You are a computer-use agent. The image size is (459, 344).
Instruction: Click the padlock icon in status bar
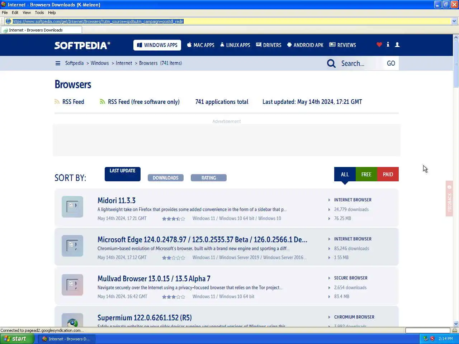(x=455, y=330)
